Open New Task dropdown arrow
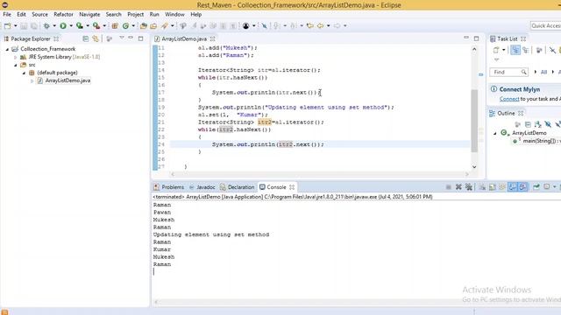This screenshot has height=315, width=561. pyautogui.click(x=503, y=50)
